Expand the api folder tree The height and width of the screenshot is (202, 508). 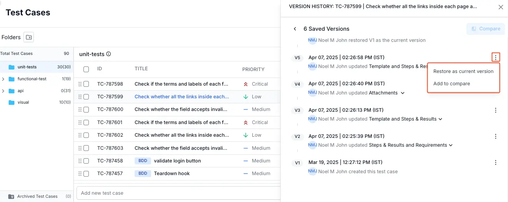coord(3,91)
